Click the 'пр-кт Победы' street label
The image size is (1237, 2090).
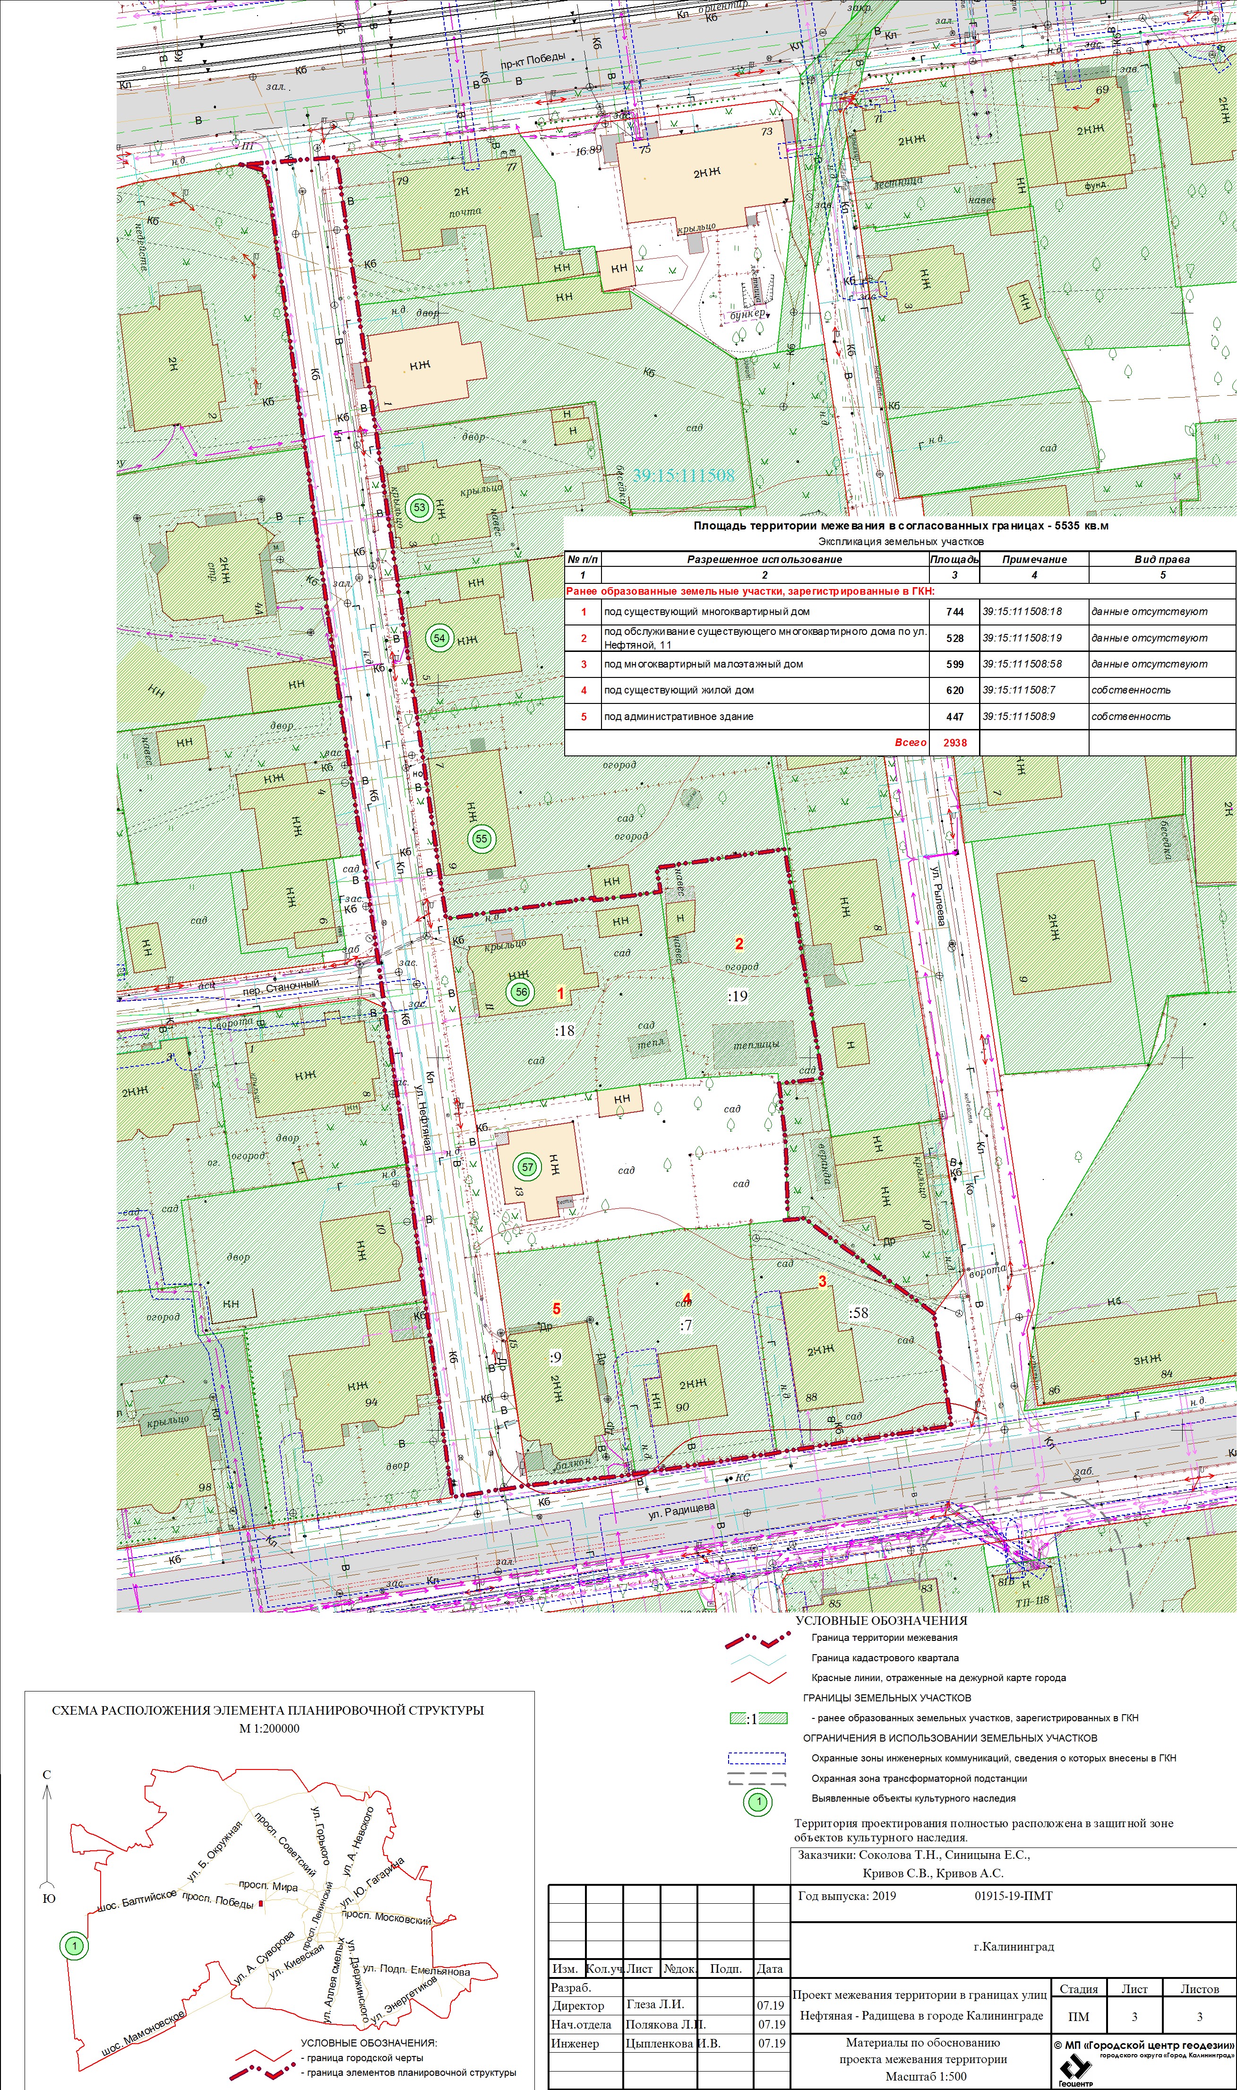click(x=533, y=60)
